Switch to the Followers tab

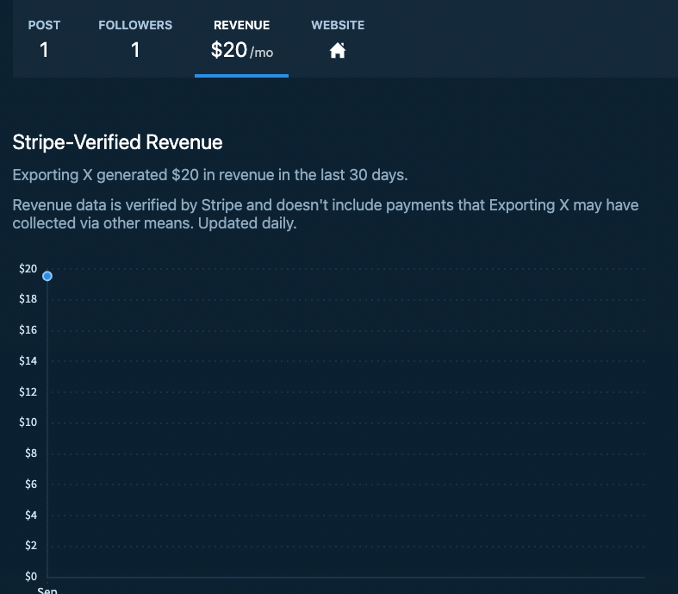135,26
